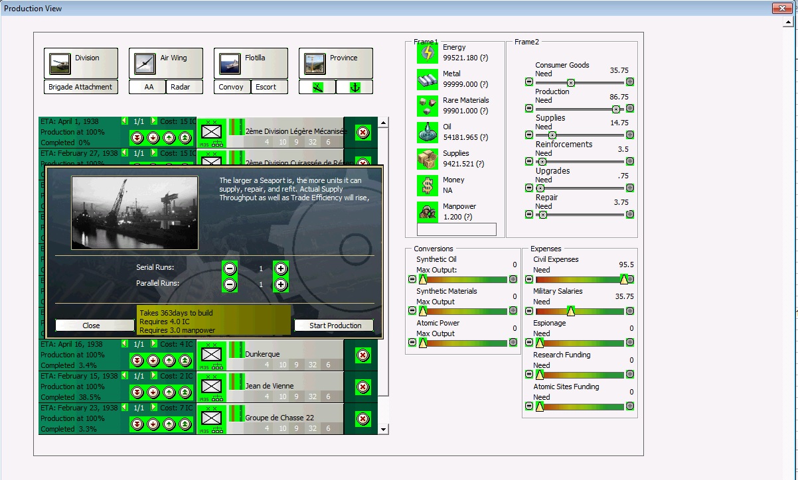This screenshot has width=798, height=480.
Task: Click the Consumer Goods slider handle
Action: [x=570, y=82]
